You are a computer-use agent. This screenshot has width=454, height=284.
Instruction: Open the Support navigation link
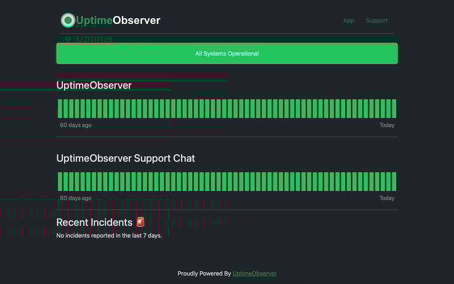pos(376,20)
